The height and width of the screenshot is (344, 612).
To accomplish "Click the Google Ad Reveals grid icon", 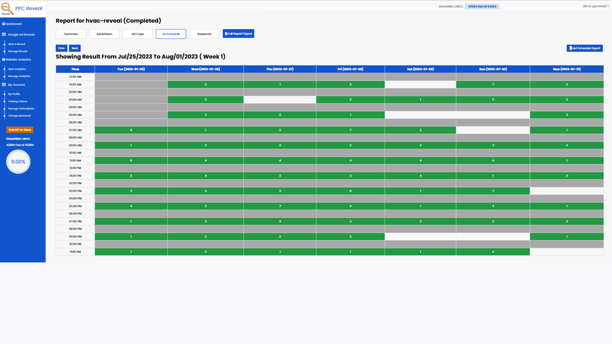I will 4,35.
